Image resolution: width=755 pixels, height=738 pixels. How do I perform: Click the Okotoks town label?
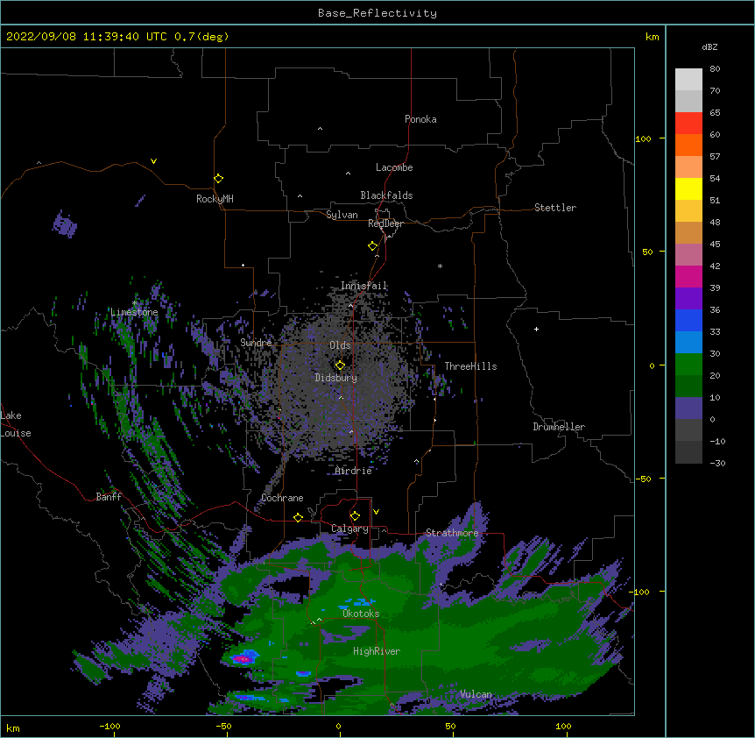(361, 614)
